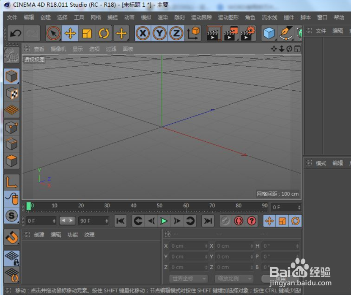Click viewport zoom camera icon
The image size is (351, 295).
pos(282,49)
